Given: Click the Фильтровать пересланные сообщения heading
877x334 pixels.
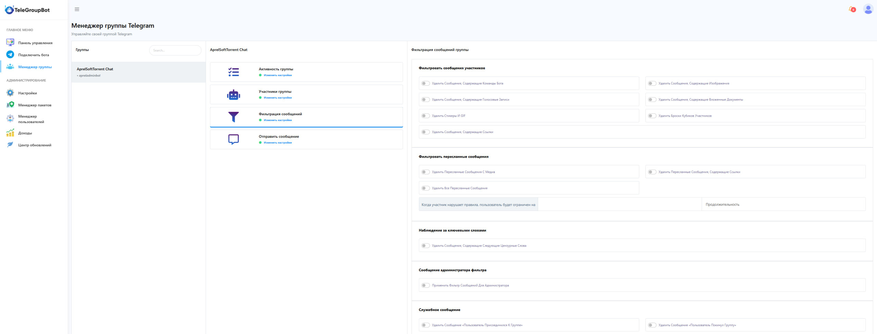Looking at the screenshot, I should 454,157.
